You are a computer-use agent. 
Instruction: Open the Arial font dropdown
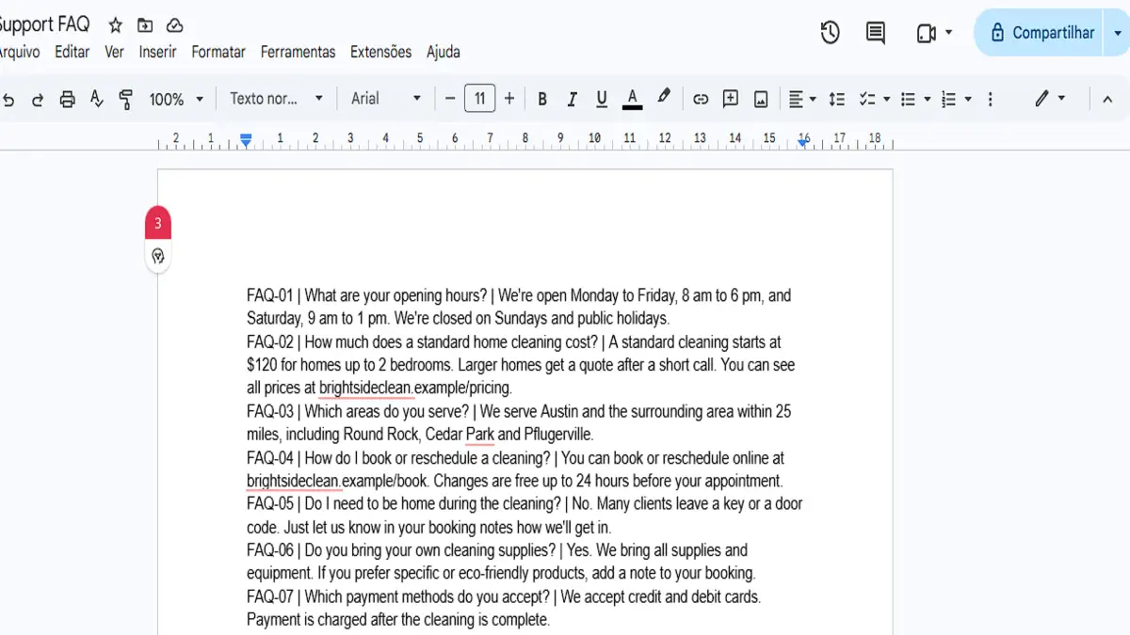tap(386, 99)
